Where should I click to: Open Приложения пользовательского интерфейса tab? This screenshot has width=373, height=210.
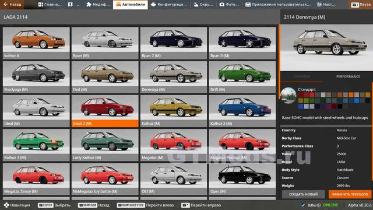coord(278,5)
